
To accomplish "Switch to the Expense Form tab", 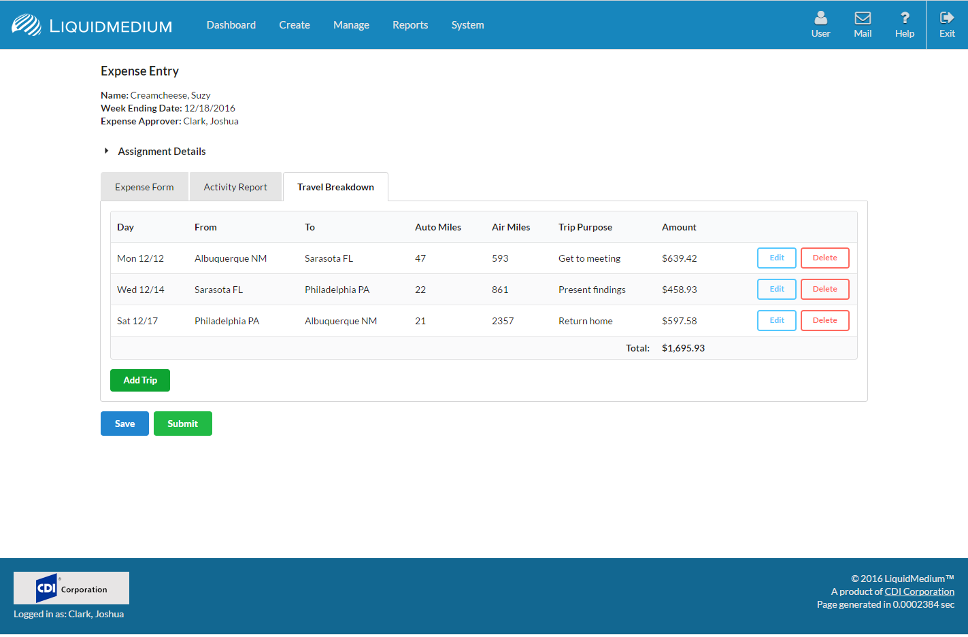I will (x=144, y=187).
